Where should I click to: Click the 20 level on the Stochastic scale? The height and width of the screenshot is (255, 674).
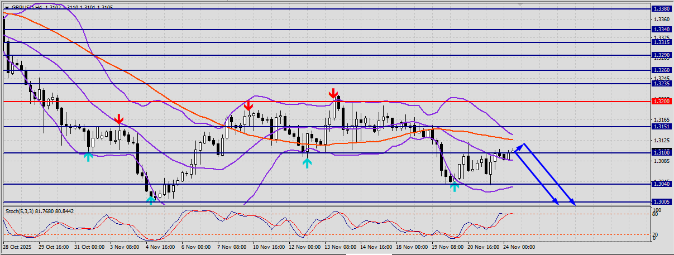(656, 234)
